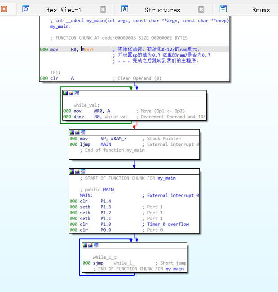Click End of function my_main comment
278x292 pixels.
tap(112, 150)
